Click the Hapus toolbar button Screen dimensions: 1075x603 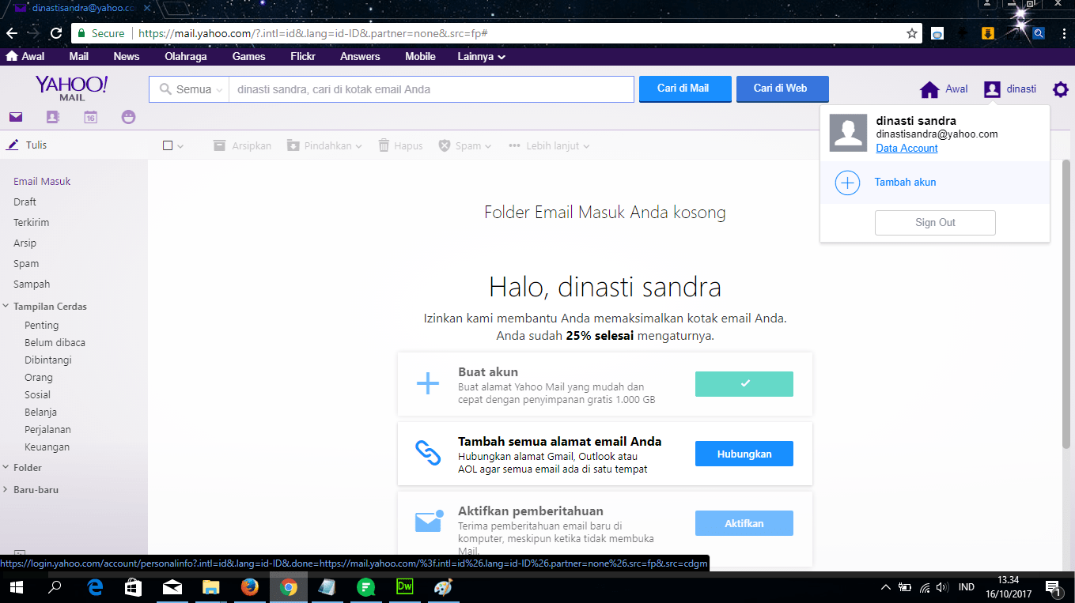coord(400,145)
